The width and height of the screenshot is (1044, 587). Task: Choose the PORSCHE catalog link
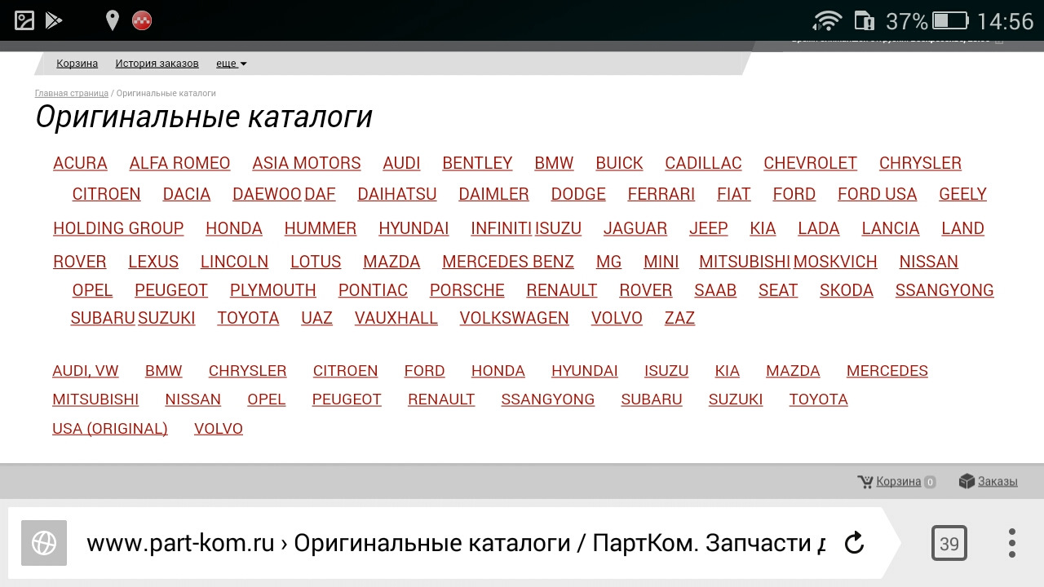click(467, 290)
